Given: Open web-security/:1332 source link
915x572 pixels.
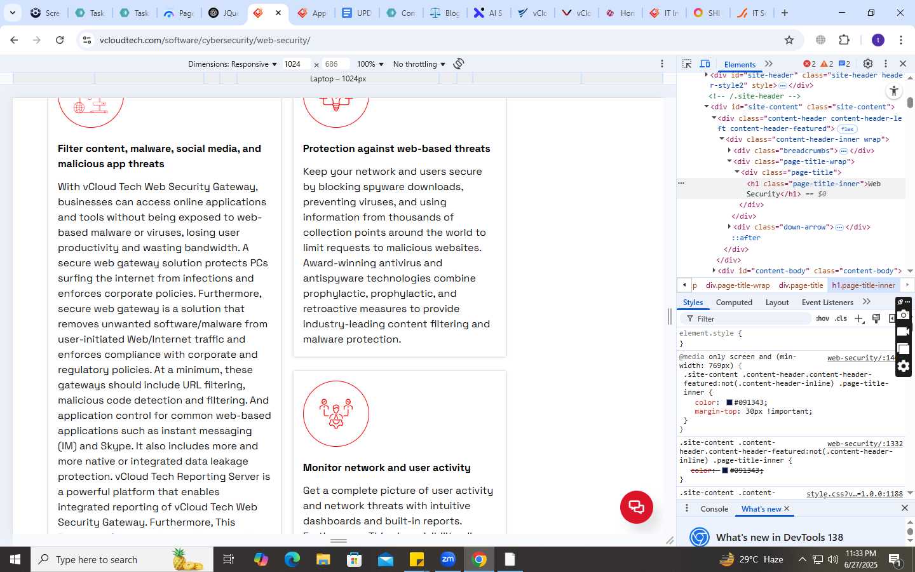Looking at the screenshot, I should coord(865,444).
